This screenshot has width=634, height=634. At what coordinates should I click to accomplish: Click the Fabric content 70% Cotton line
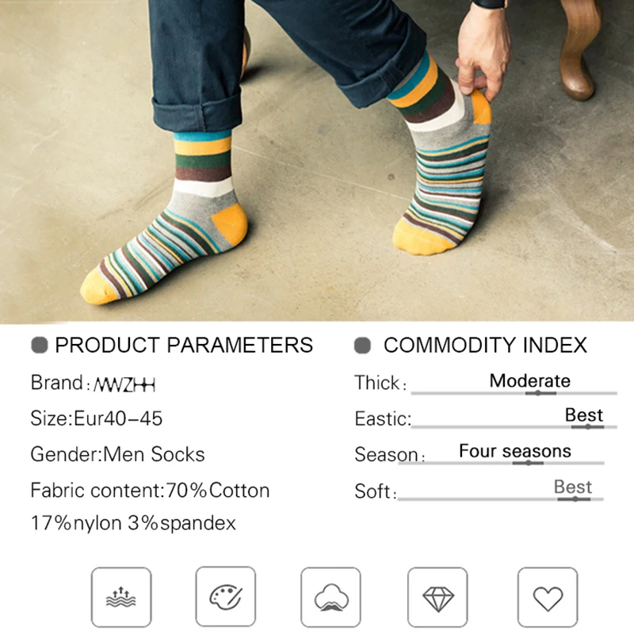[150, 491]
